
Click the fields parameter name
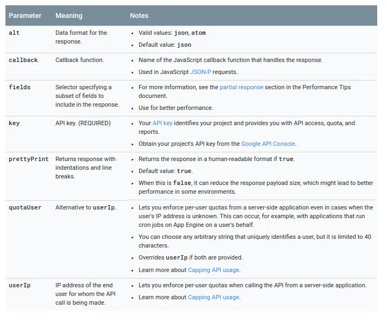click(20, 87)
